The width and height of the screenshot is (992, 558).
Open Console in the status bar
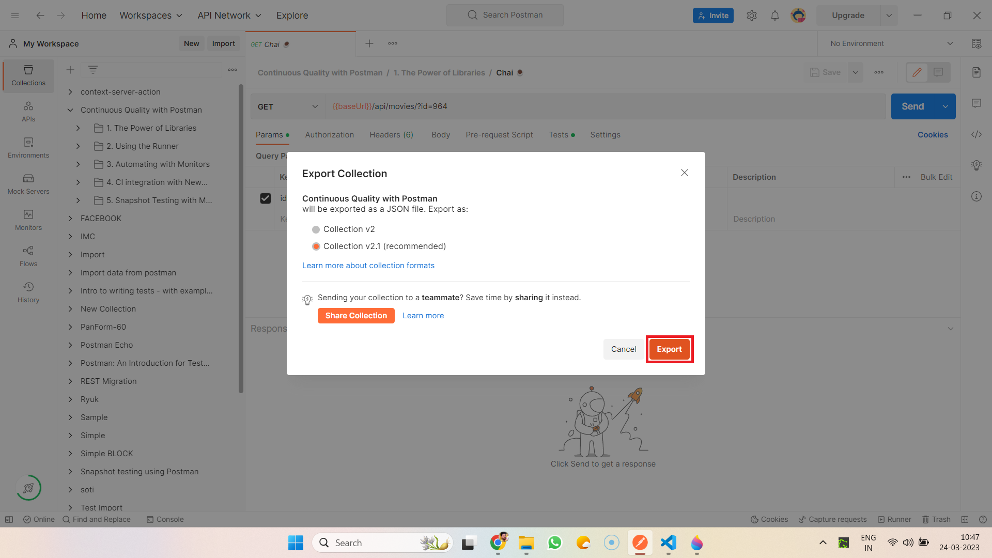[x=165, y=519]
